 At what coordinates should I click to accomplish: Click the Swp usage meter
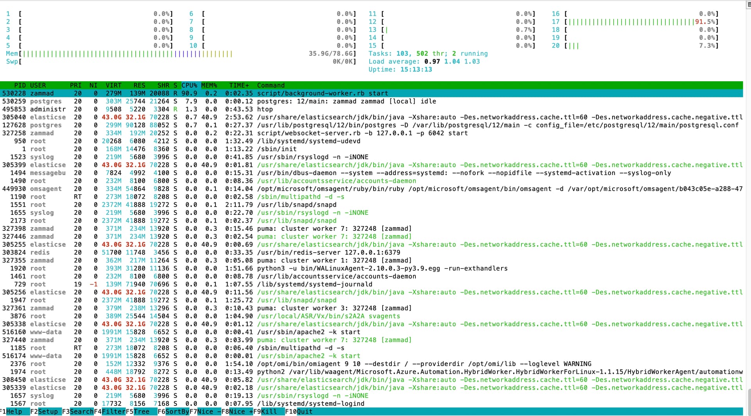point(181,61)
